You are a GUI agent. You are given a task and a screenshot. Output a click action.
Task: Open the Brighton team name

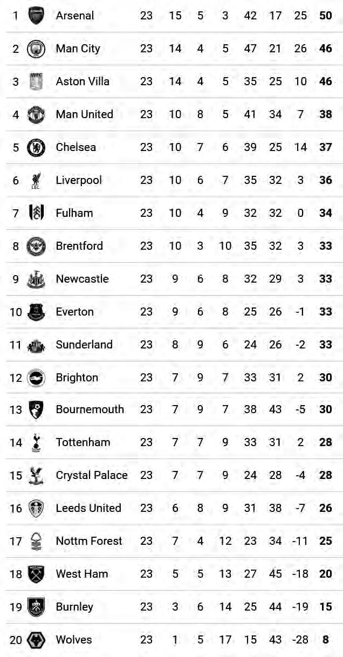coord(77,377)
